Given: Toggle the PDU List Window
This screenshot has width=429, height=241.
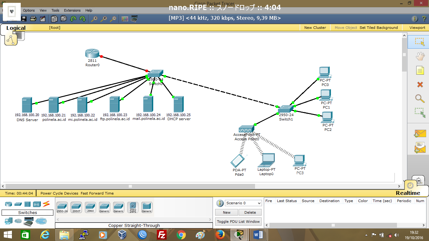Looking at the screenshot, I should [238, 221].
